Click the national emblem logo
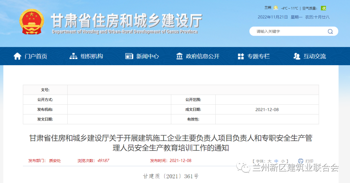The width and height of the screenshot is (350, 183). point(32,22)
